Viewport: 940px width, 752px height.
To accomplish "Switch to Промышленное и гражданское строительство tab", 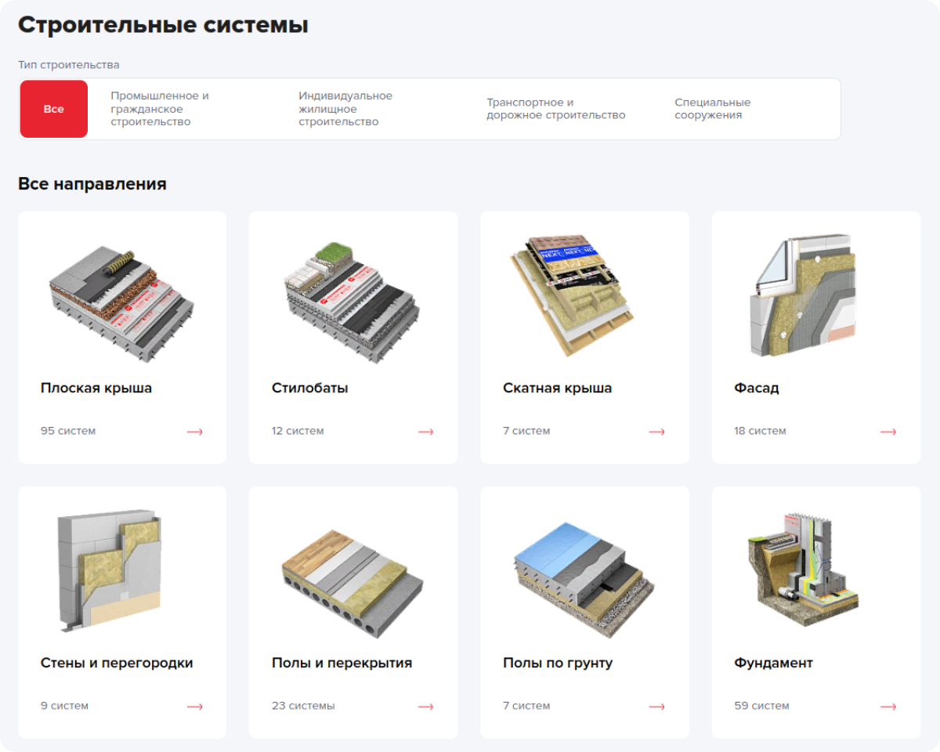I will pyautogui.click(x=160, y=109).
